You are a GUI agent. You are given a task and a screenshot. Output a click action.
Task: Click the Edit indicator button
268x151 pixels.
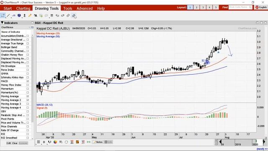8,143
